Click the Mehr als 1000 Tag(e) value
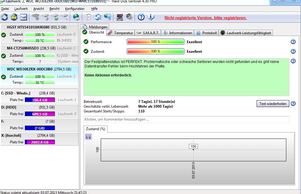301x194 pixels. coord(156,106)
